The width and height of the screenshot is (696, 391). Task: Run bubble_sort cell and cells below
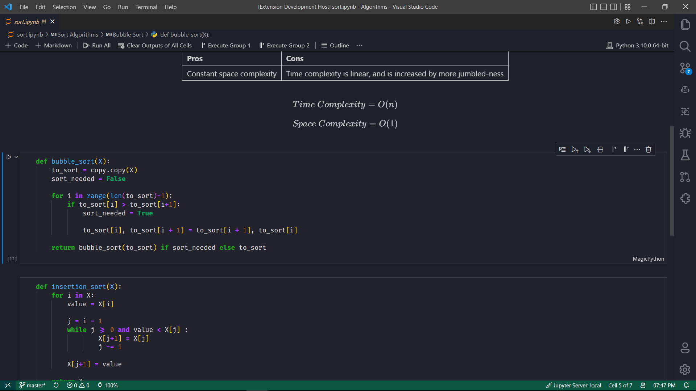click(587, 150)
